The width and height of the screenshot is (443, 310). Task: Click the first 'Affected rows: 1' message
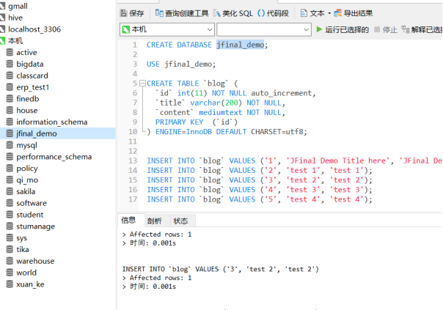click(161, 235)
